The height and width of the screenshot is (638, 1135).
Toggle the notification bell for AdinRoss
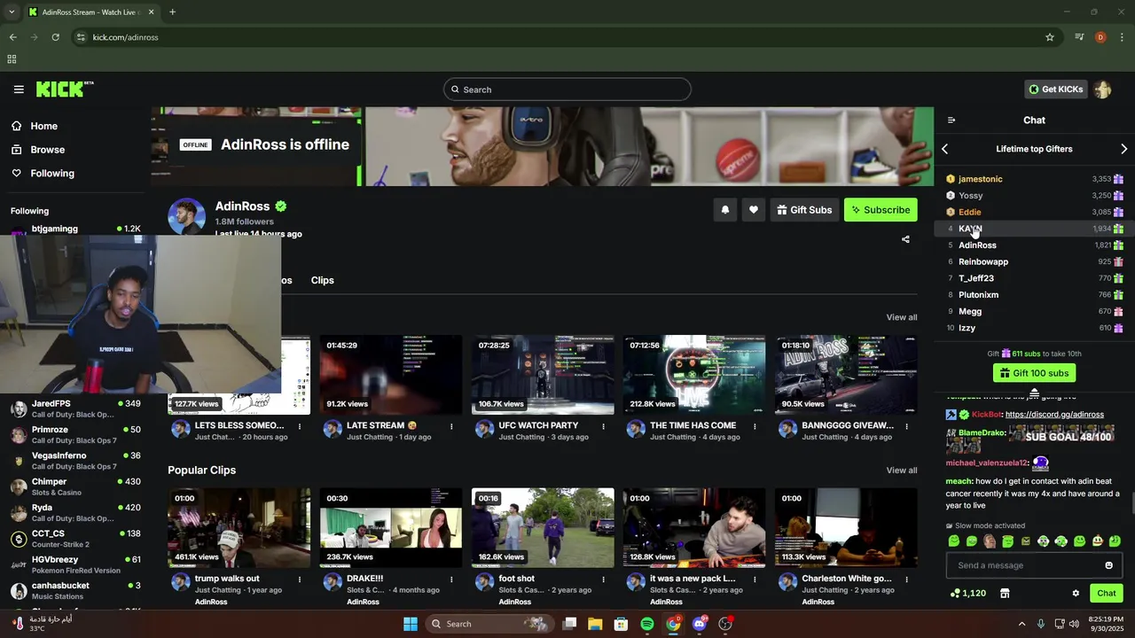pos(725,210)
